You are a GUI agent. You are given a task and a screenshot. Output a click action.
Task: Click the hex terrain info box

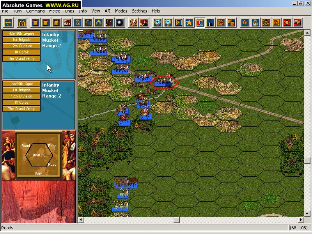coord(39,155)
